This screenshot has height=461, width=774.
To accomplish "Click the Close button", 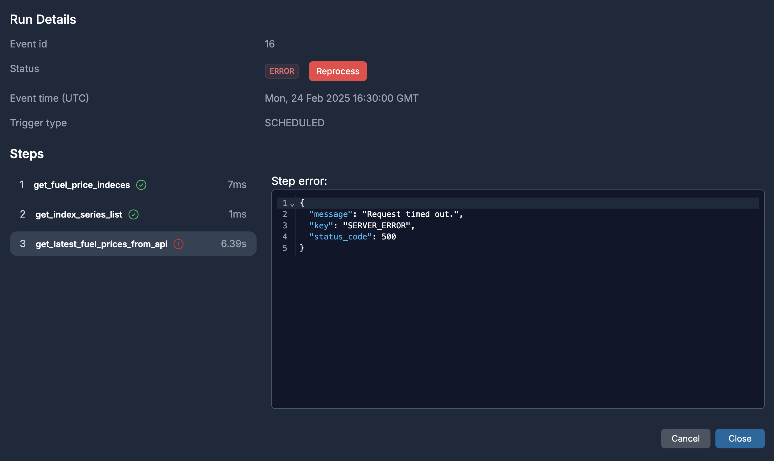I will tap(739, 438).
